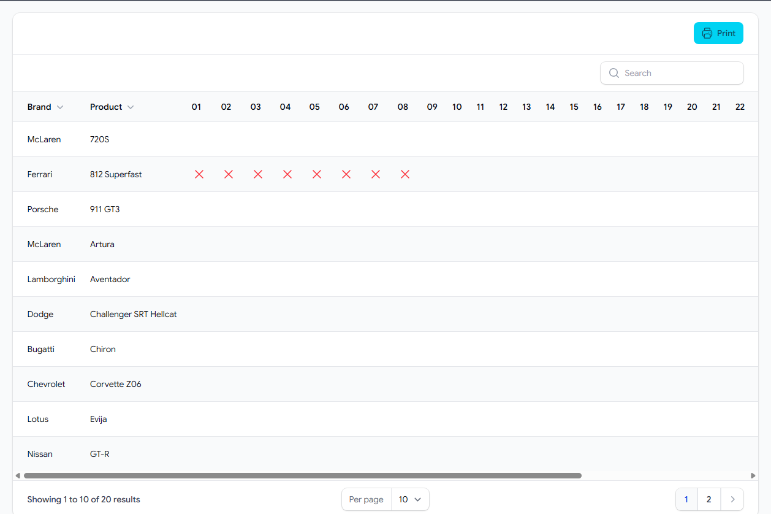The width and height of the screenshot is (771, 514).
Task: Remove the red X mark in column 08
Action: [404, 174]
